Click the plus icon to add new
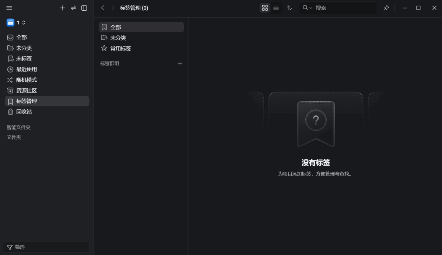 click(63, 8)
